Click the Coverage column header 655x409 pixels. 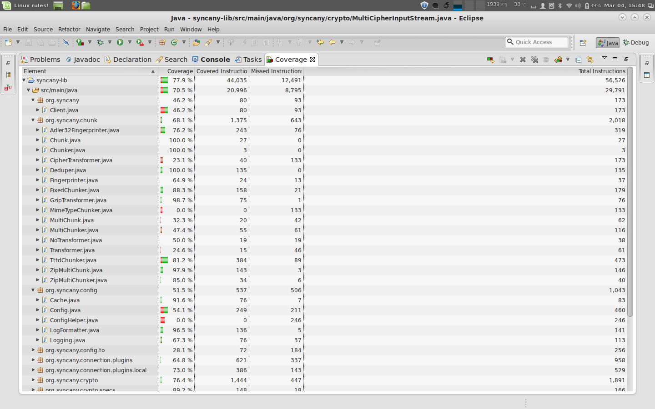pos(180,71)
